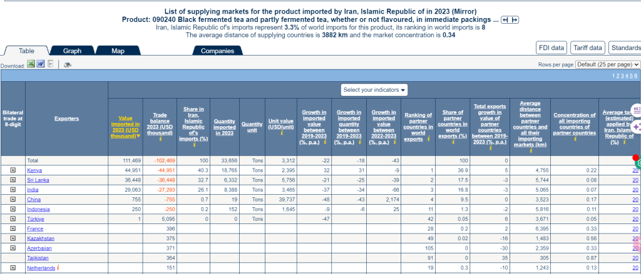Sort by Quantity unit column header

(x=252, y=127)
